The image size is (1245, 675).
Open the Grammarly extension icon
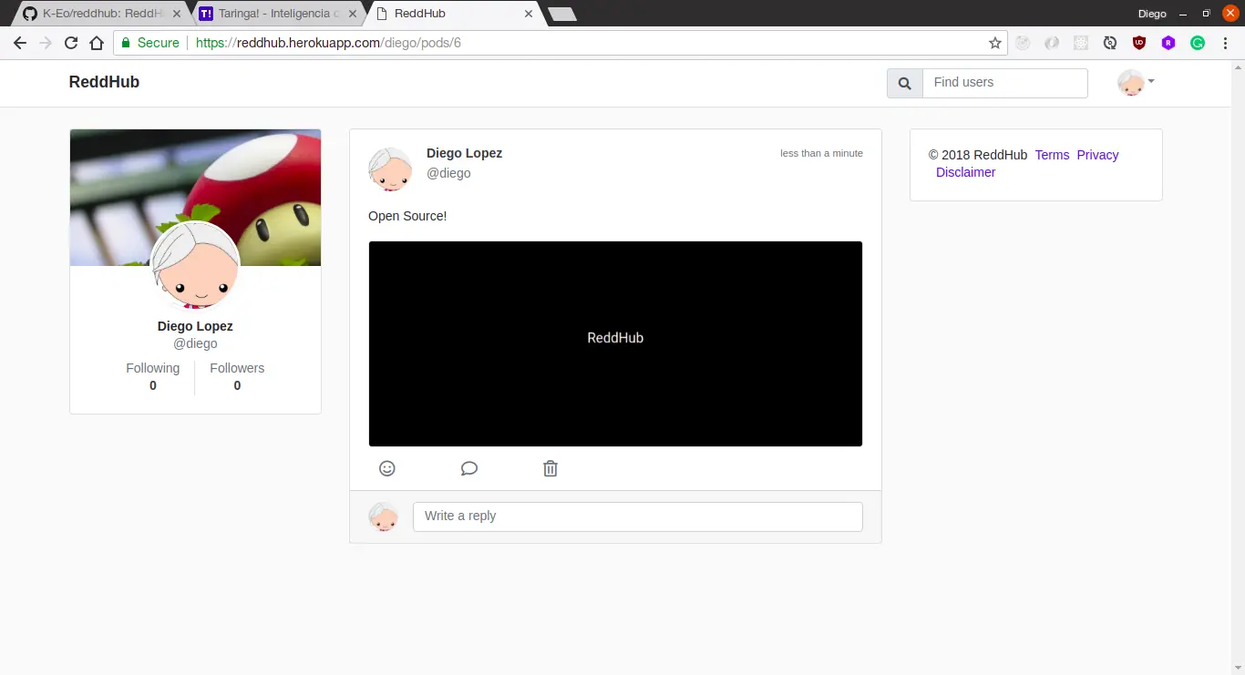(1198, 43)
